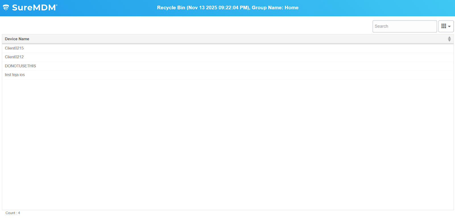Viewport: 455px width, 221px height.
Task: Click the Recycle Bin title text
Action: 171,8
